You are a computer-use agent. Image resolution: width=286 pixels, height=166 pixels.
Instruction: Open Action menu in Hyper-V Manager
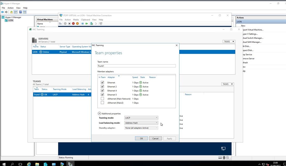point(10,8)
